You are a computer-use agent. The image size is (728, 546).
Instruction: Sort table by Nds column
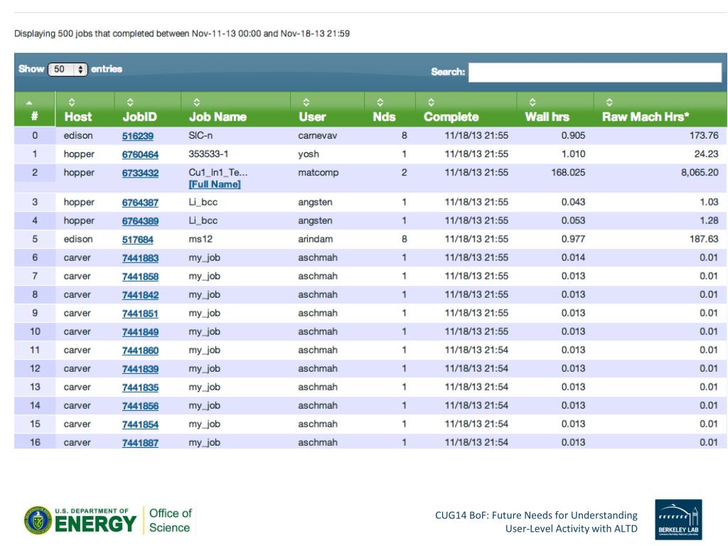tap(390, 109)
